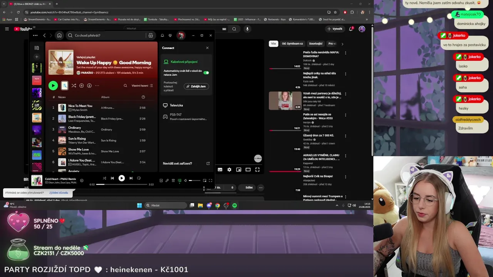Toggle repeat in Spotify player bar
The image size is (493, 277).
[x=139, y=178]
